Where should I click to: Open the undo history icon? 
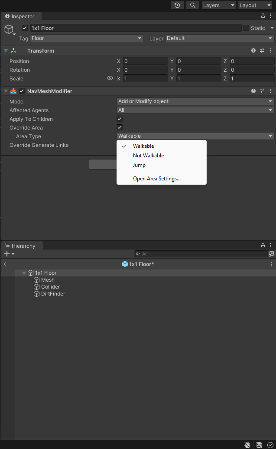pos(177,5)
